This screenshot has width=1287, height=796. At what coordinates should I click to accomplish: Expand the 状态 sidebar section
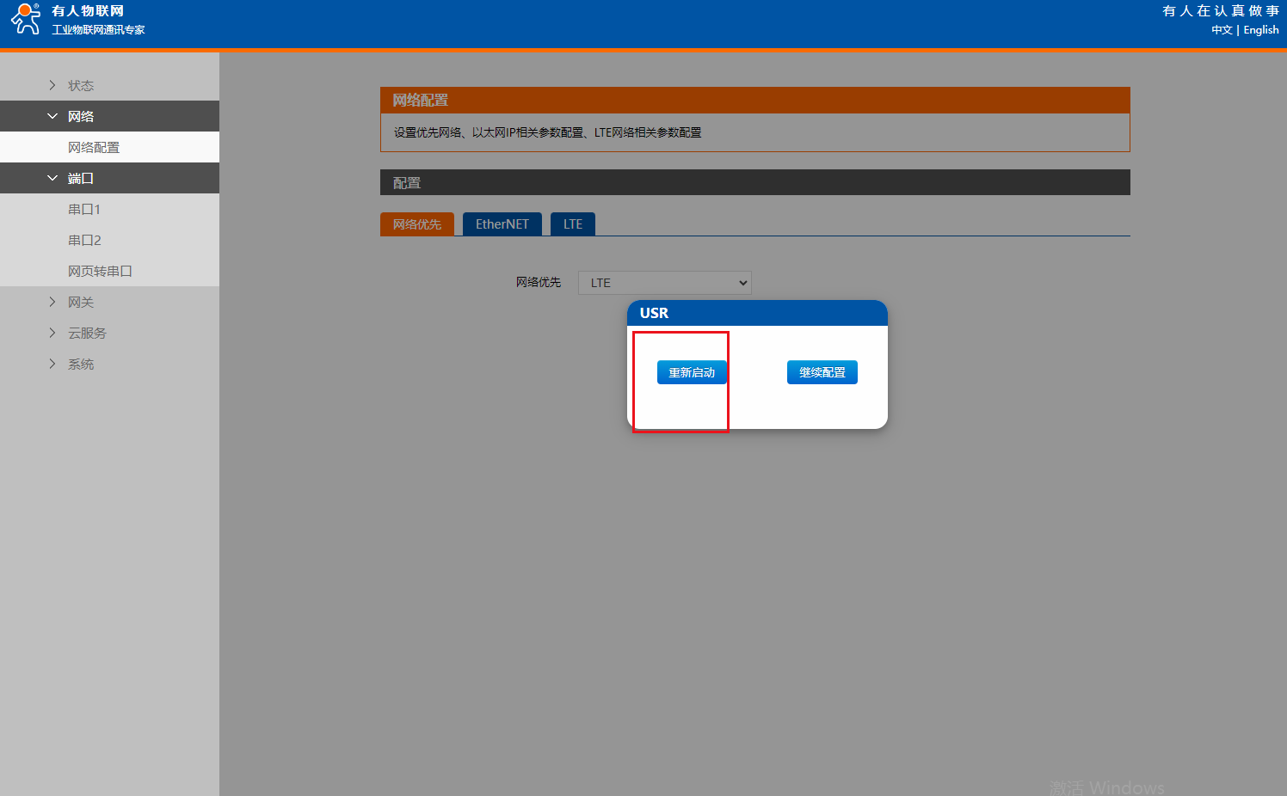coord(80,85)
